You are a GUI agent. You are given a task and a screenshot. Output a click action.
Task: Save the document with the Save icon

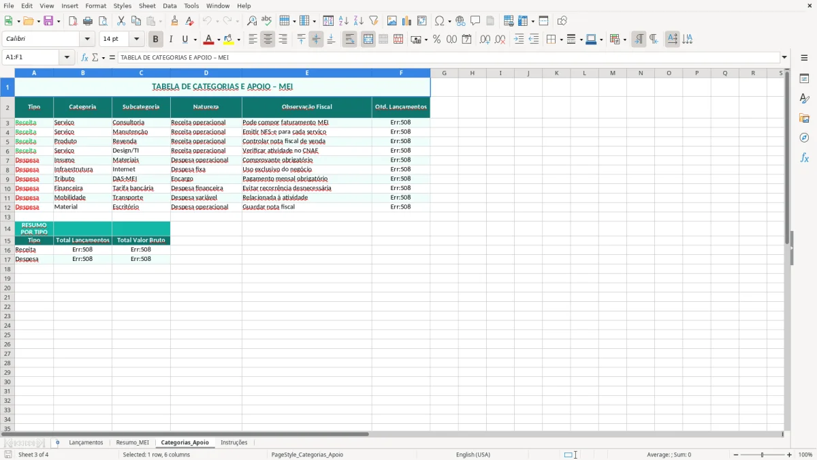(x=48, y=21)
